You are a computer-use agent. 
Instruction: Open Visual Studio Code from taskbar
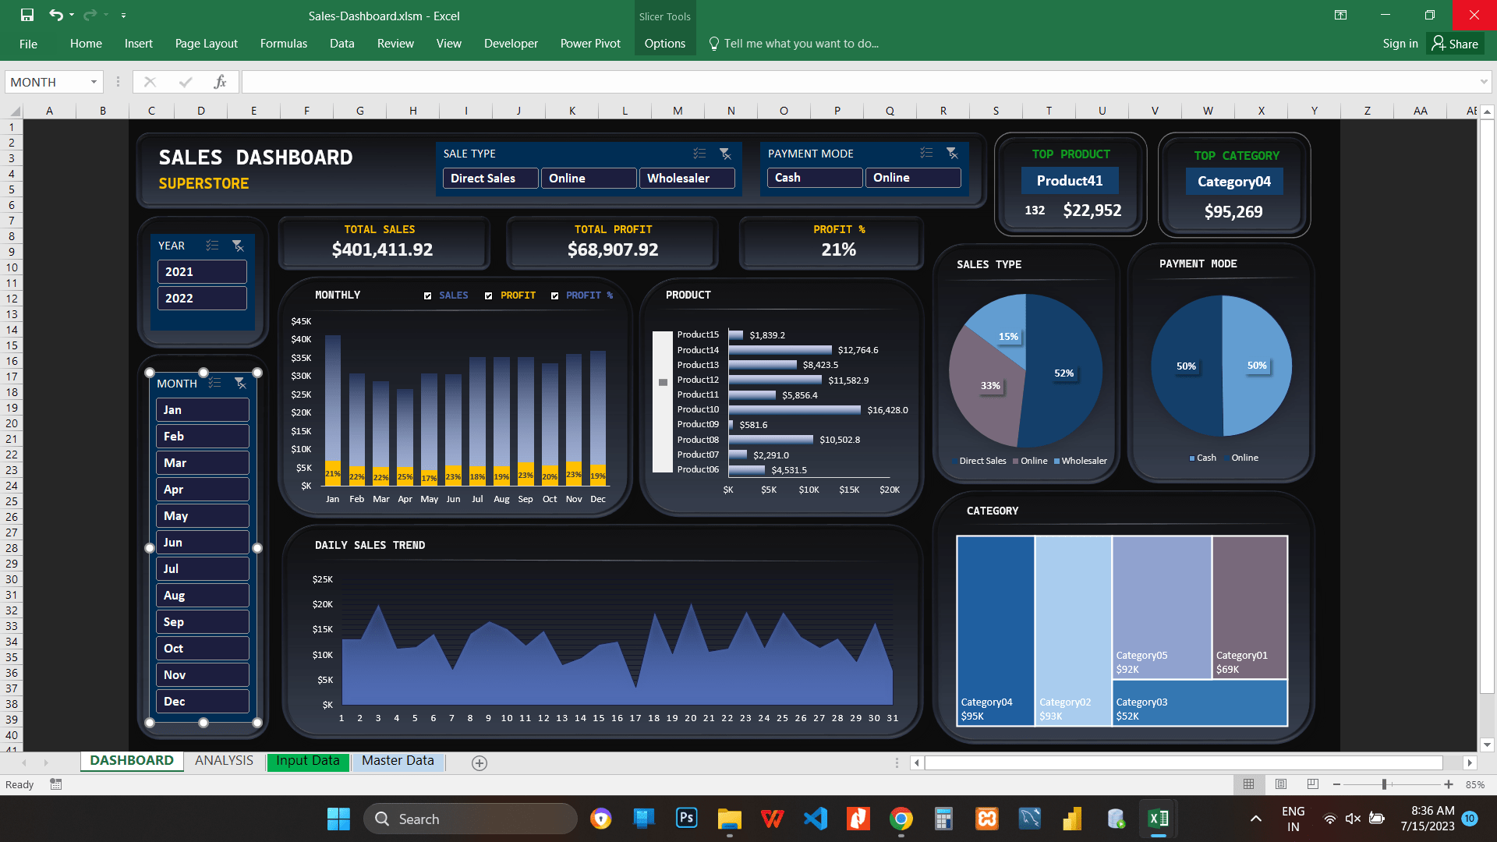(816, 819)
